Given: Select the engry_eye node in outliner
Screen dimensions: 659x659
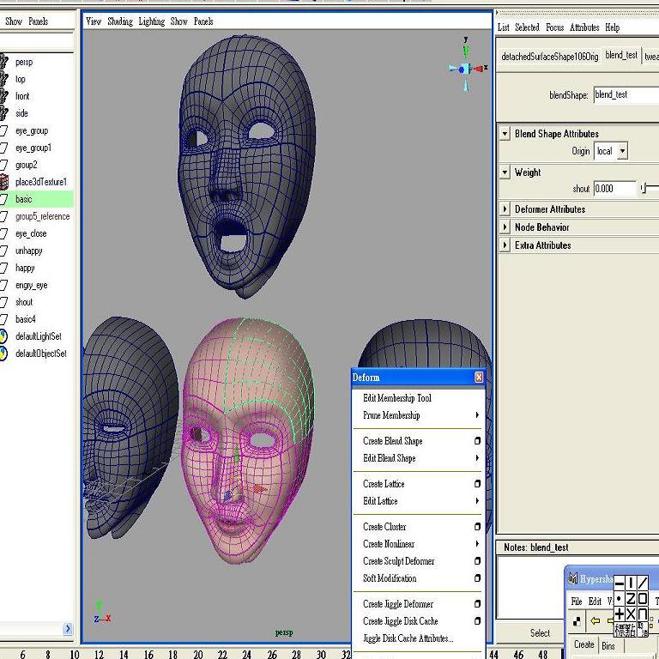Looking at the screenshot, I should pos(32,286).
